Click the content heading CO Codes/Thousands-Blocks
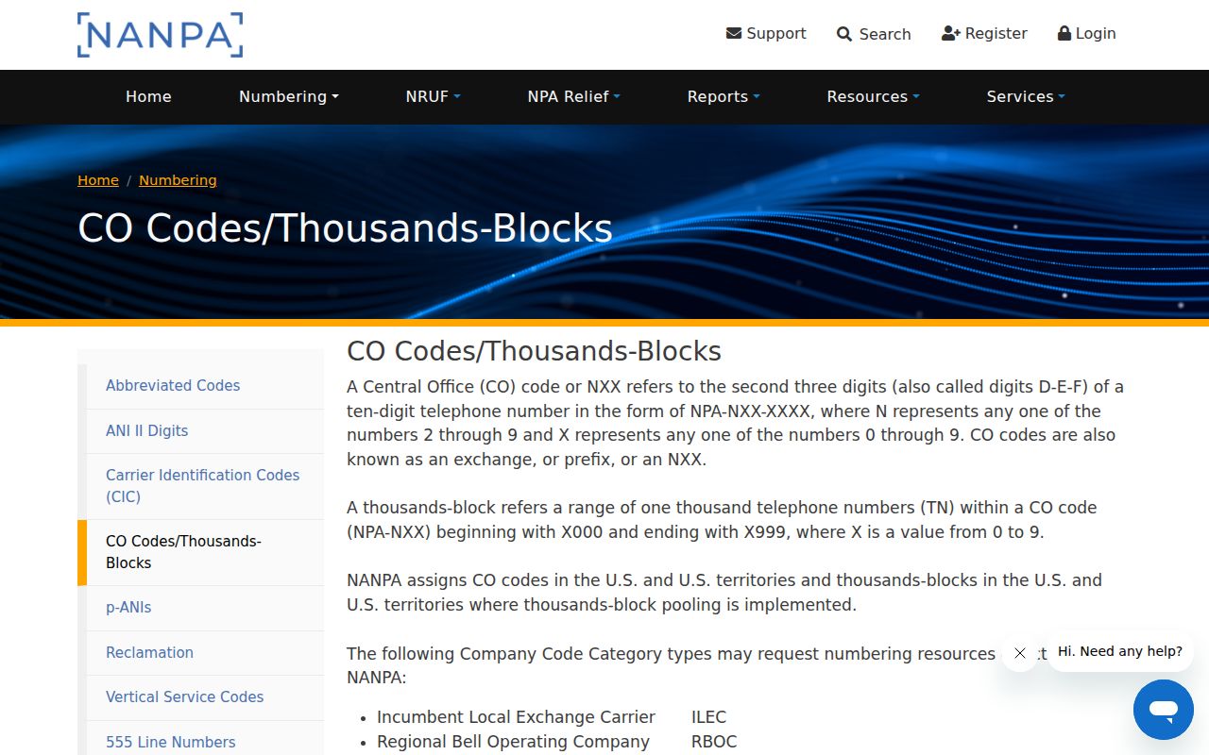1209x755 pixels. pos(534,351)
